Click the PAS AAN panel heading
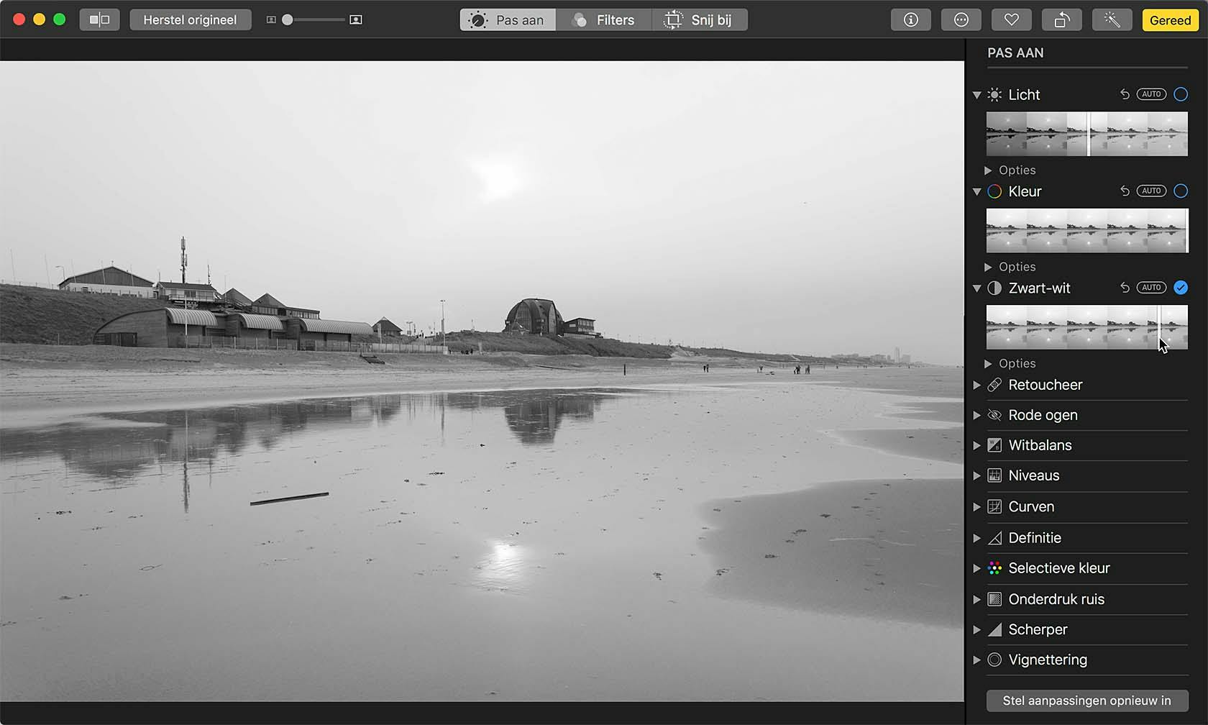This screenshot has height=725, width=1208. tap(1015, 53)
